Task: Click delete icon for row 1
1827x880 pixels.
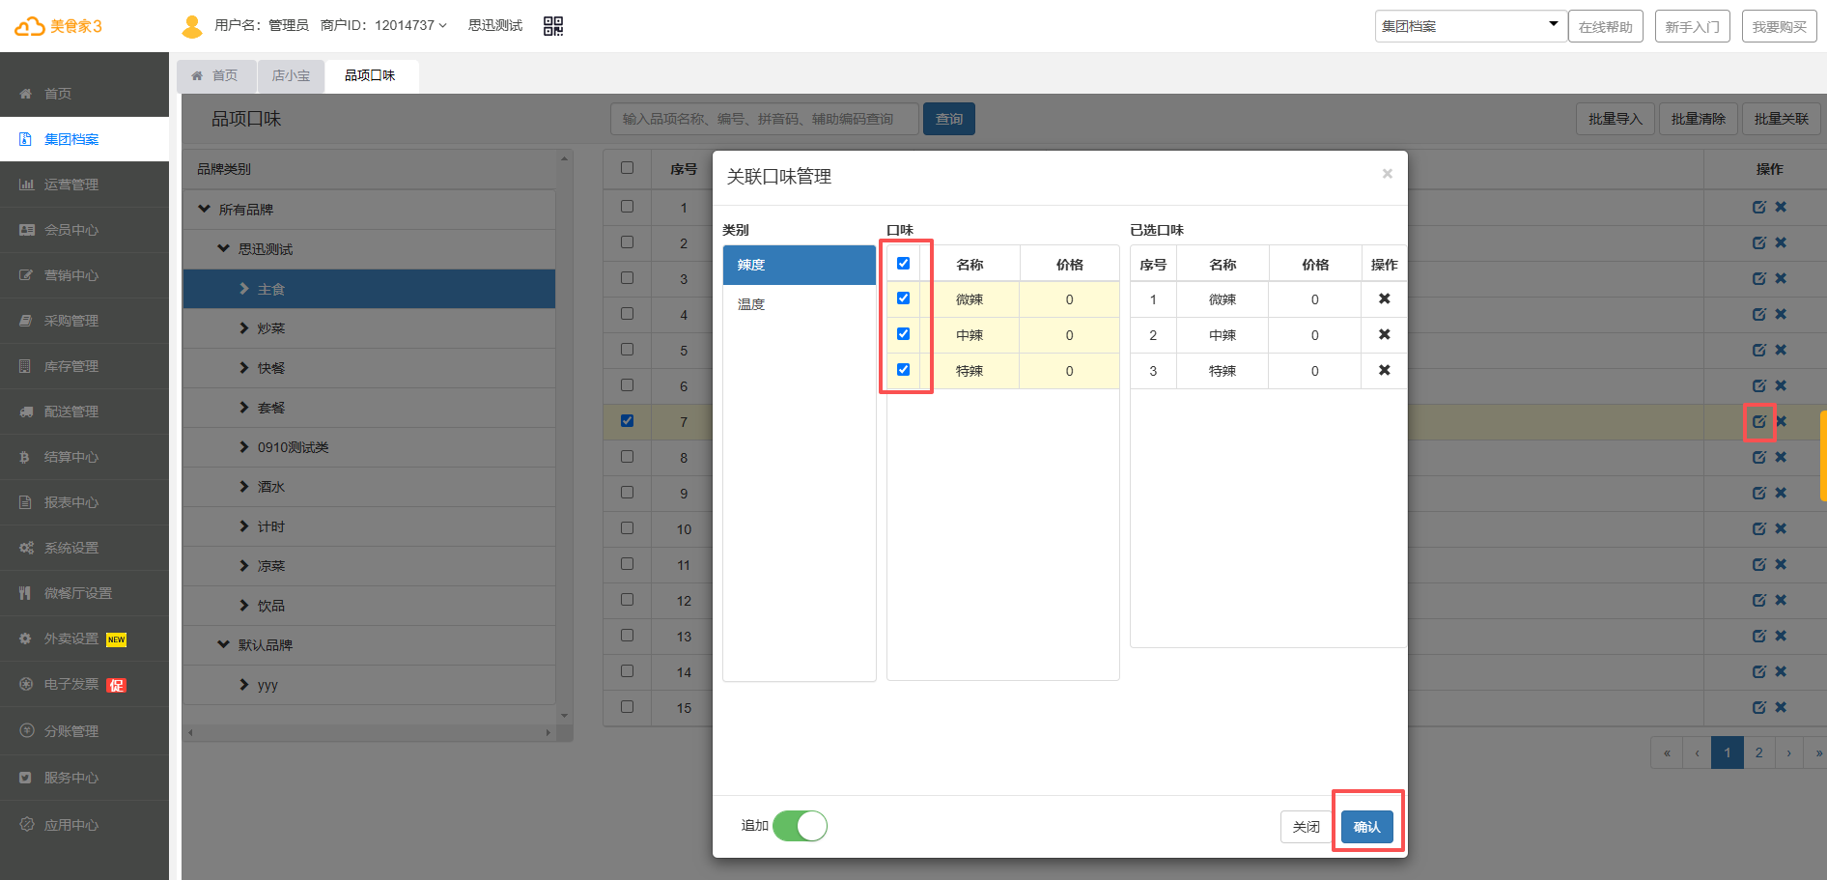Action: coord(1781,208)
